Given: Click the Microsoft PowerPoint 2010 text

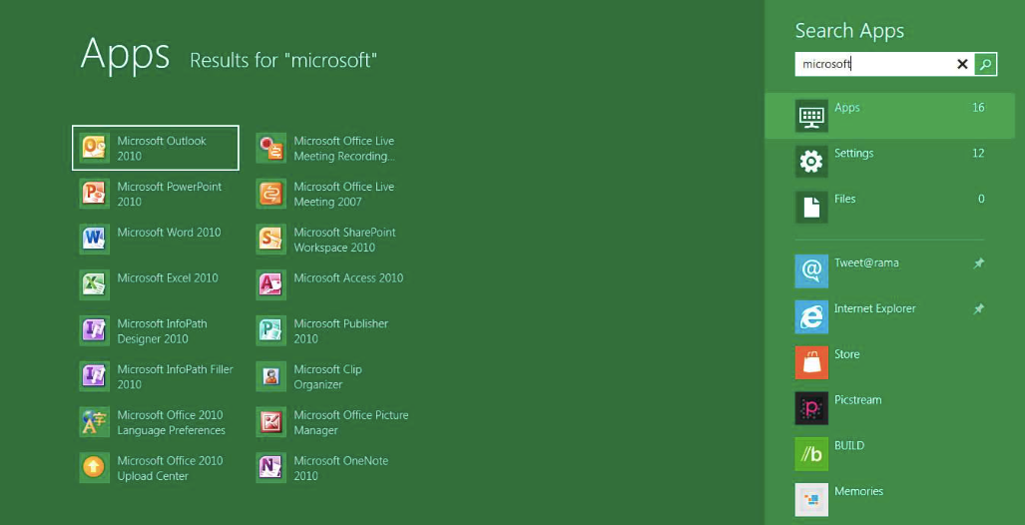Looking at the screenshot, I should pyautogui.click(x=170, y=194).
